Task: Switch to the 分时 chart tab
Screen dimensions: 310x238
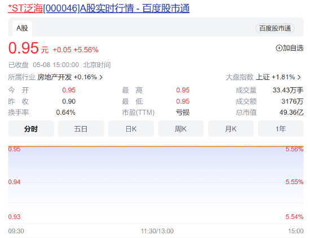Action: [x=31, y=129]
